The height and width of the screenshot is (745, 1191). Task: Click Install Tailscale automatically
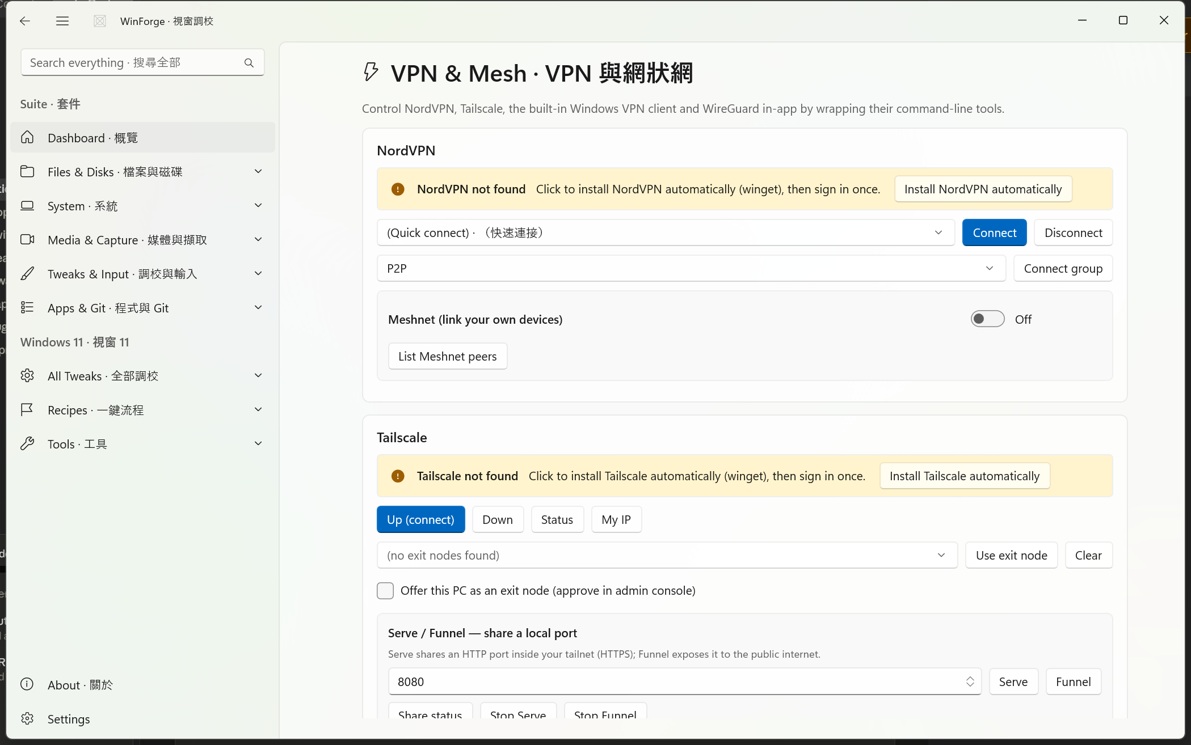(x=964, y=476)
